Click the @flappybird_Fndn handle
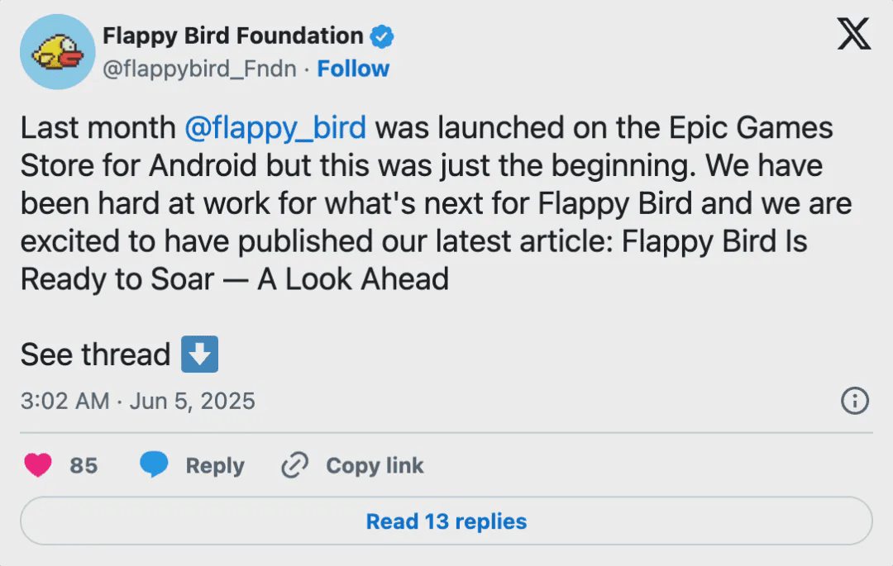The height and width of the screenshot is (566, 893). point(198,69)
